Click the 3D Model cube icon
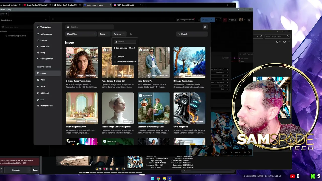The width and height of the screenshot is (322, 181). pos(38,93)
